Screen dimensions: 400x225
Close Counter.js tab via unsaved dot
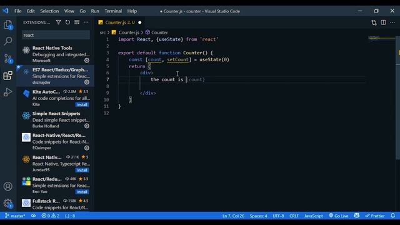(x=140, y=22)
